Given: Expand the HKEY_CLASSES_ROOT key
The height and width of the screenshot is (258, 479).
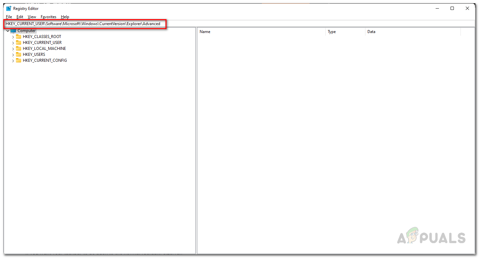Looking at the screenshot, I should click(13, 37).
